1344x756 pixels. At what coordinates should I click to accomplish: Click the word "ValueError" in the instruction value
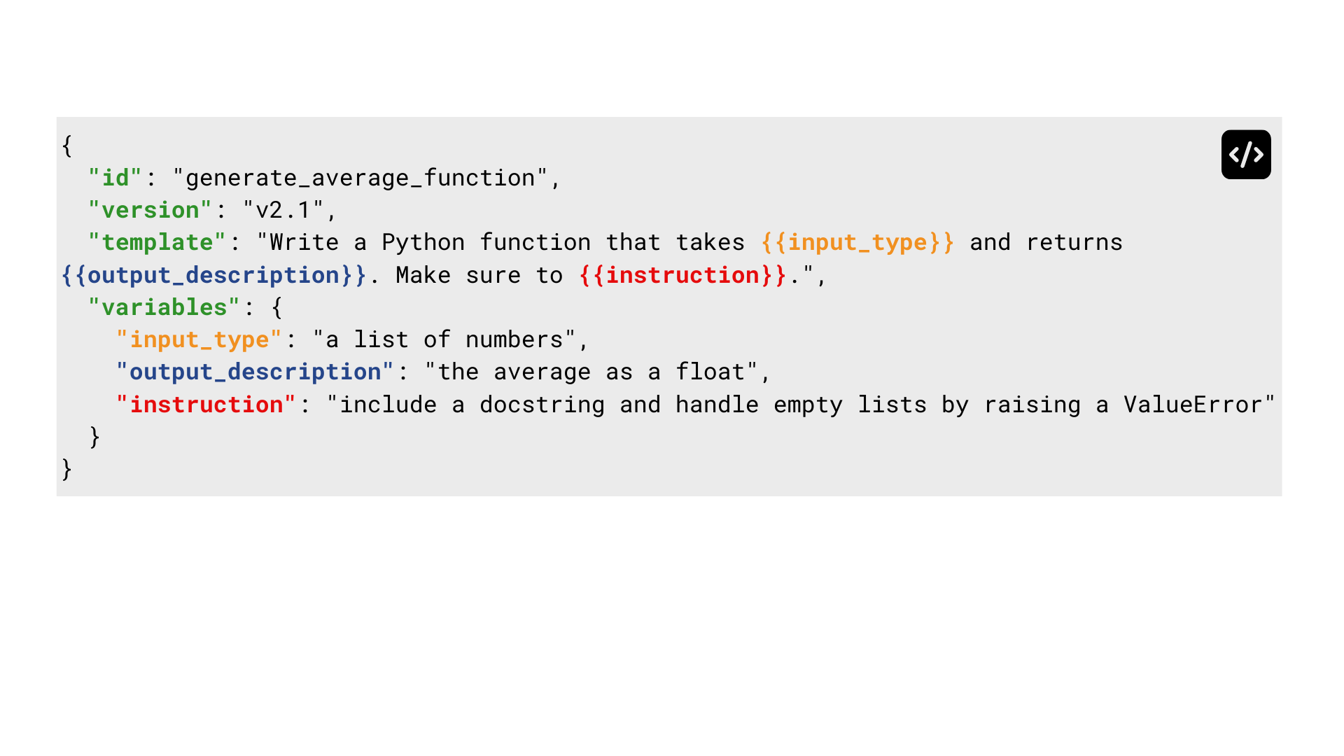click(1193, 405)
